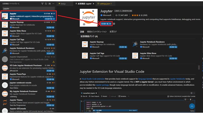Click the blue scroll-to-top arrow button
Viewport: 203px width, 114px height.
(192, 106)
